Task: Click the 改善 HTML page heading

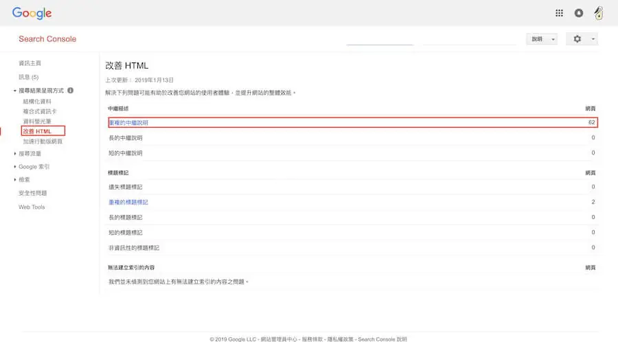Action: pos(127,65)
